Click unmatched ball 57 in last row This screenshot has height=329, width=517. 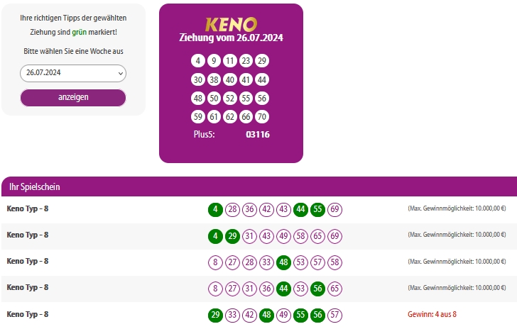[x=335, y=314]
